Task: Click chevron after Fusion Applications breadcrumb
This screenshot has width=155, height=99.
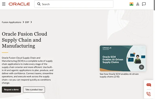Action: click(23, 22)
